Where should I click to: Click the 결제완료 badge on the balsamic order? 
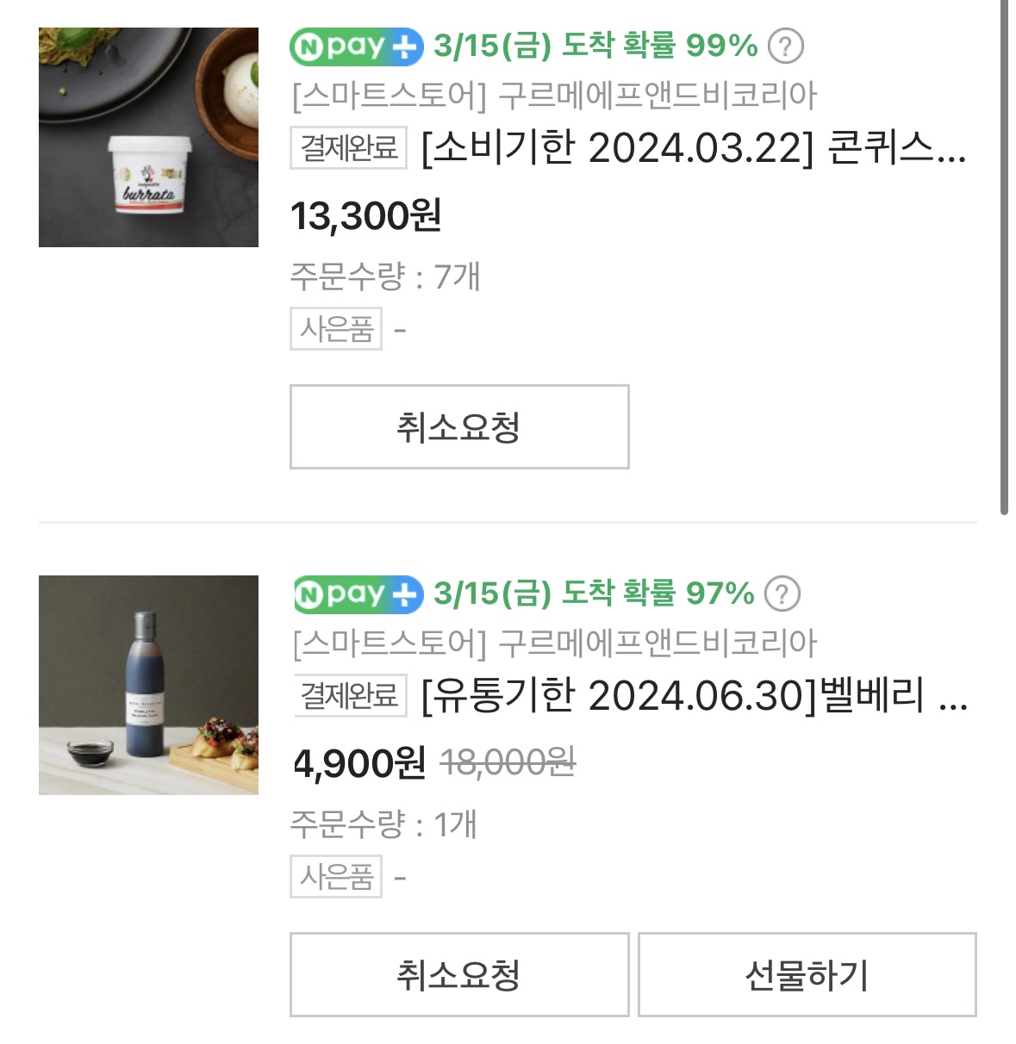click(x=349, y=695)
